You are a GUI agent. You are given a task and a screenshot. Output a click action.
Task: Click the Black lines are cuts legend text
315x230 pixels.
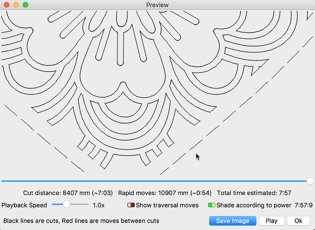coord(81,221)
